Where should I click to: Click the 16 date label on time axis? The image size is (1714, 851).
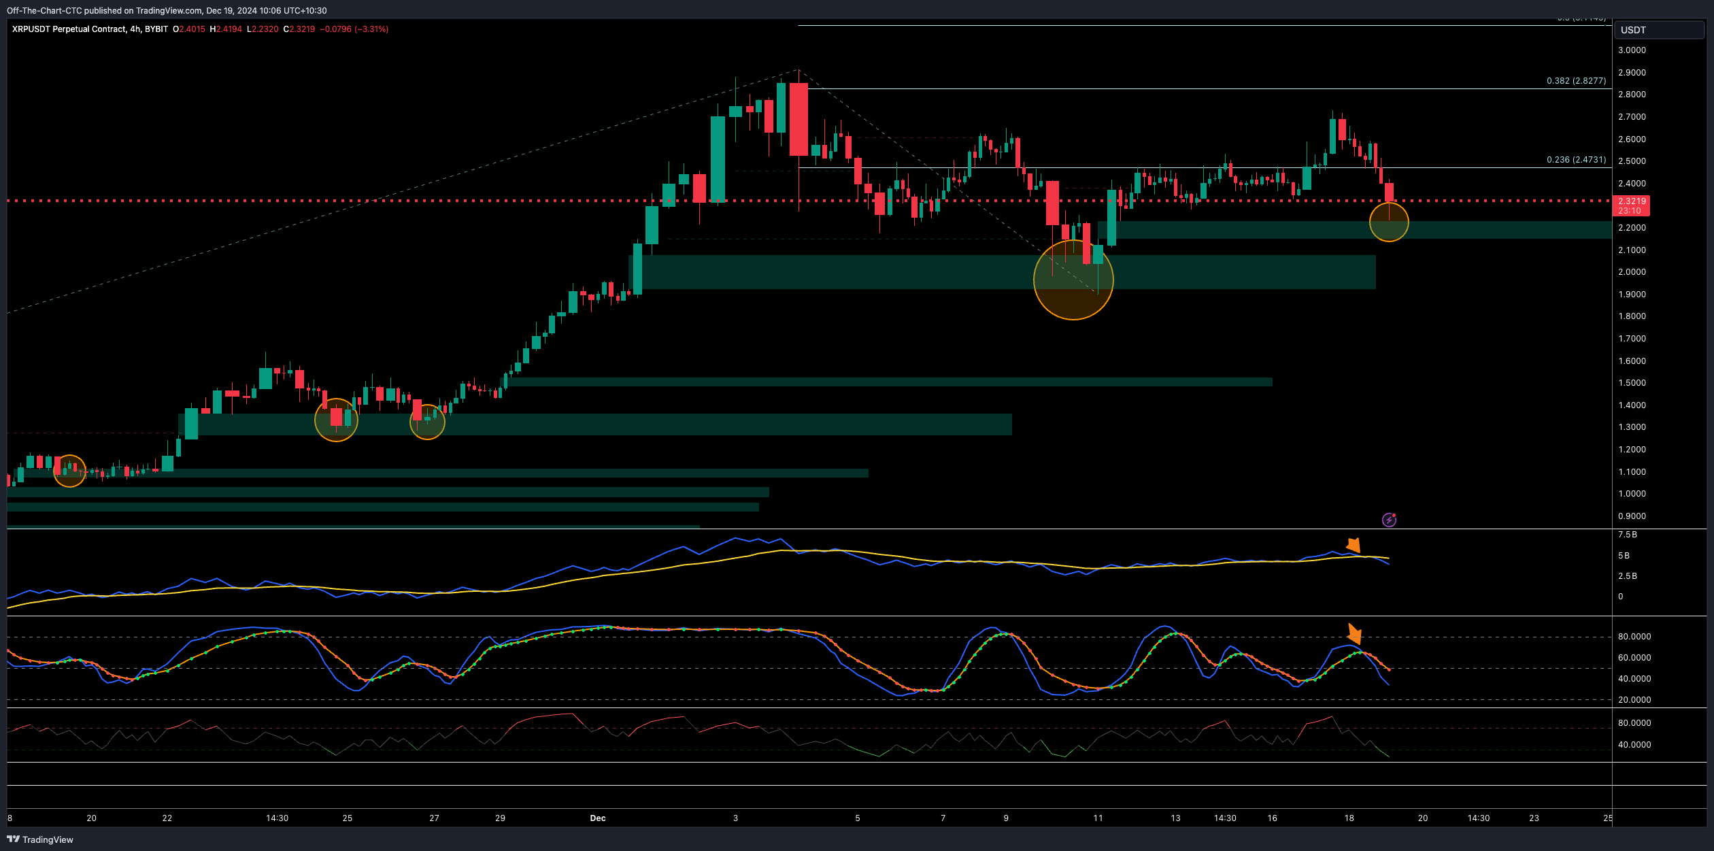coord(1273,818)
